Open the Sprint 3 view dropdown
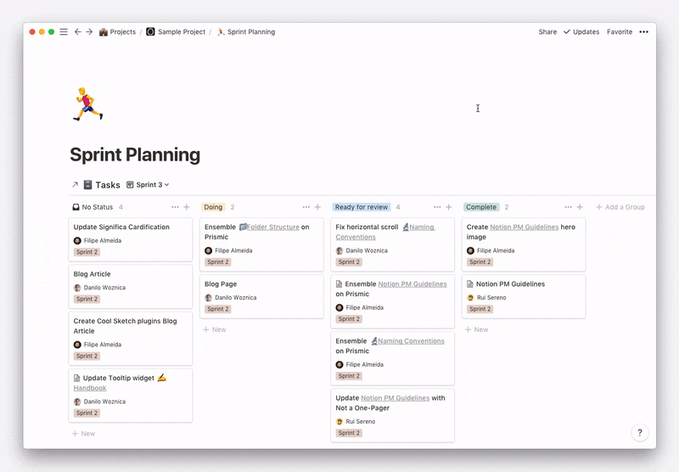The height and width of the screenshot is (472, 679). coord(148,185)
